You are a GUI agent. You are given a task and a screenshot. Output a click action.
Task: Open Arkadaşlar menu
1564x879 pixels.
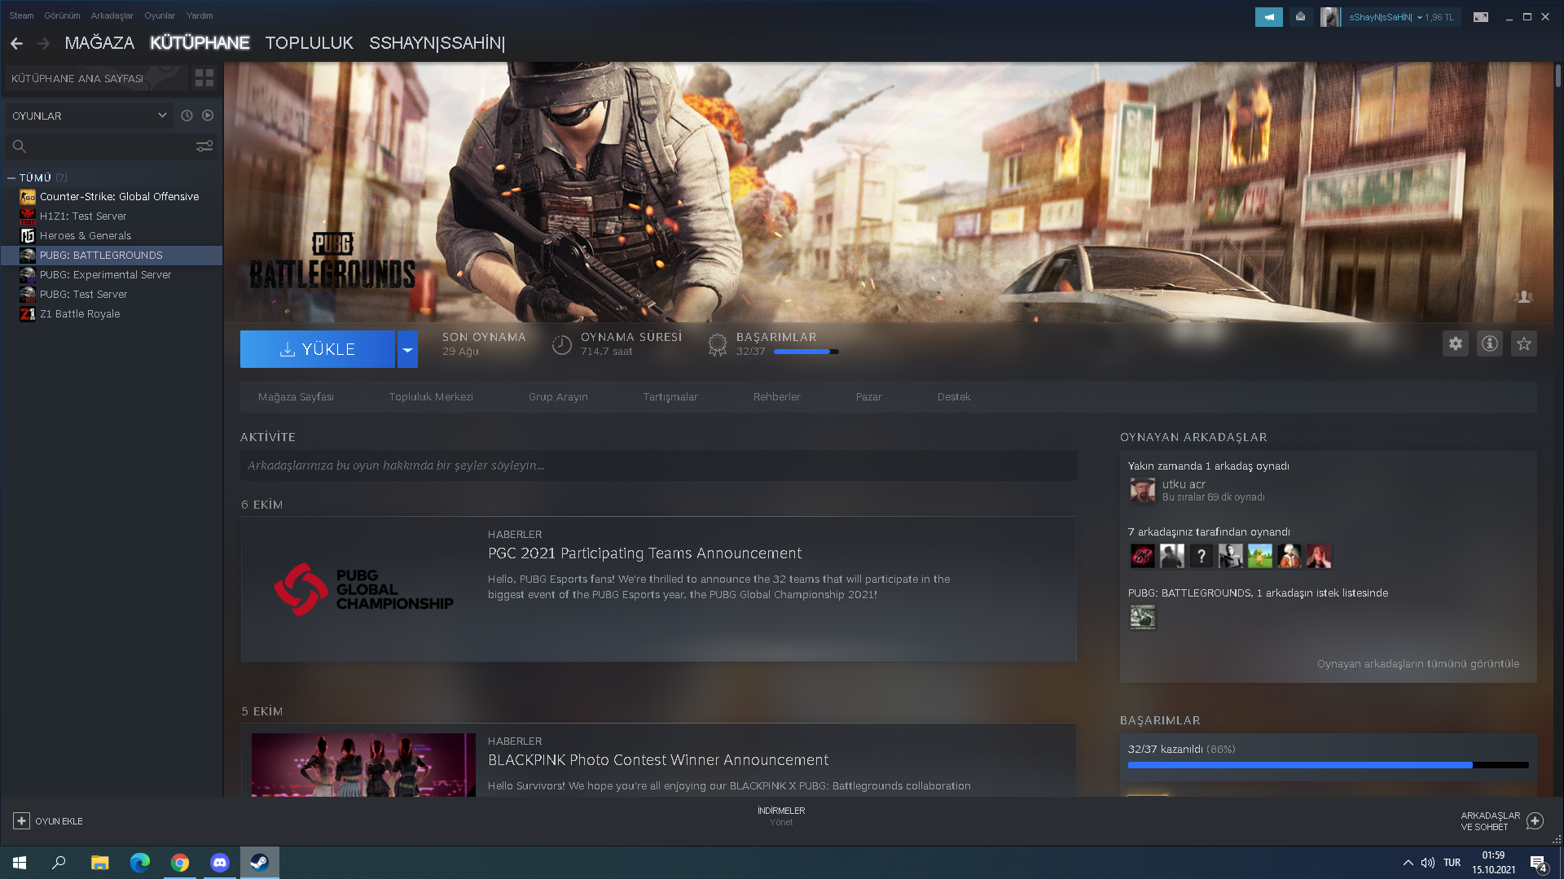[x=112, y=15]
